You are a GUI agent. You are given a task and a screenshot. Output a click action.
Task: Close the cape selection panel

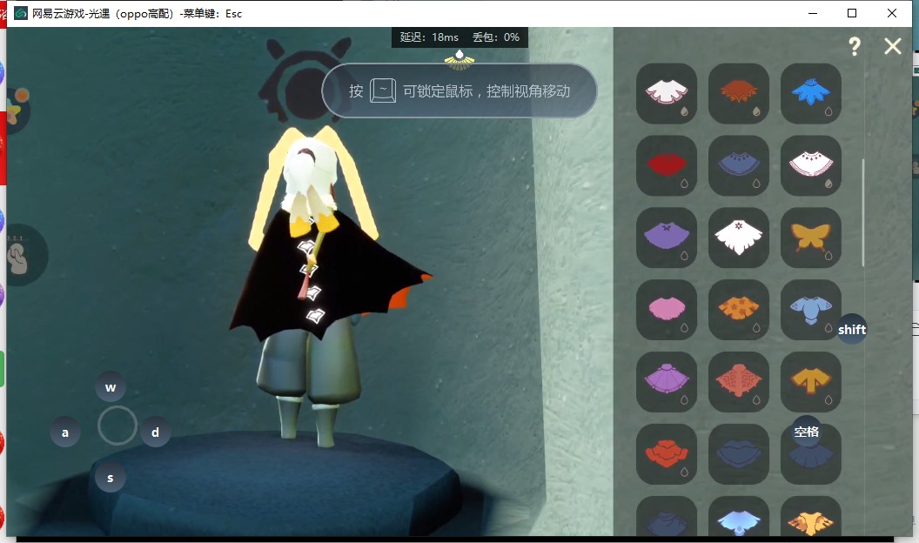tap(893, 47)
